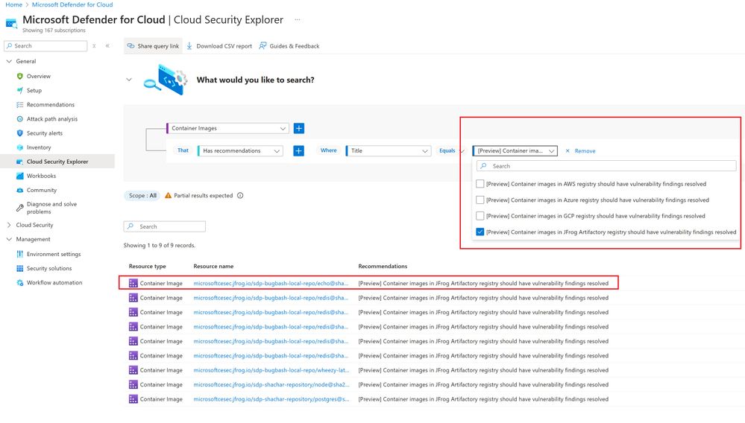745x423 pixels.
Task: Open Workflow automation page
Action: point(54,283)
